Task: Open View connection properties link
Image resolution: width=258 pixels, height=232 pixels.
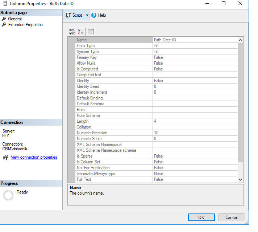Action: coord(34,157)
